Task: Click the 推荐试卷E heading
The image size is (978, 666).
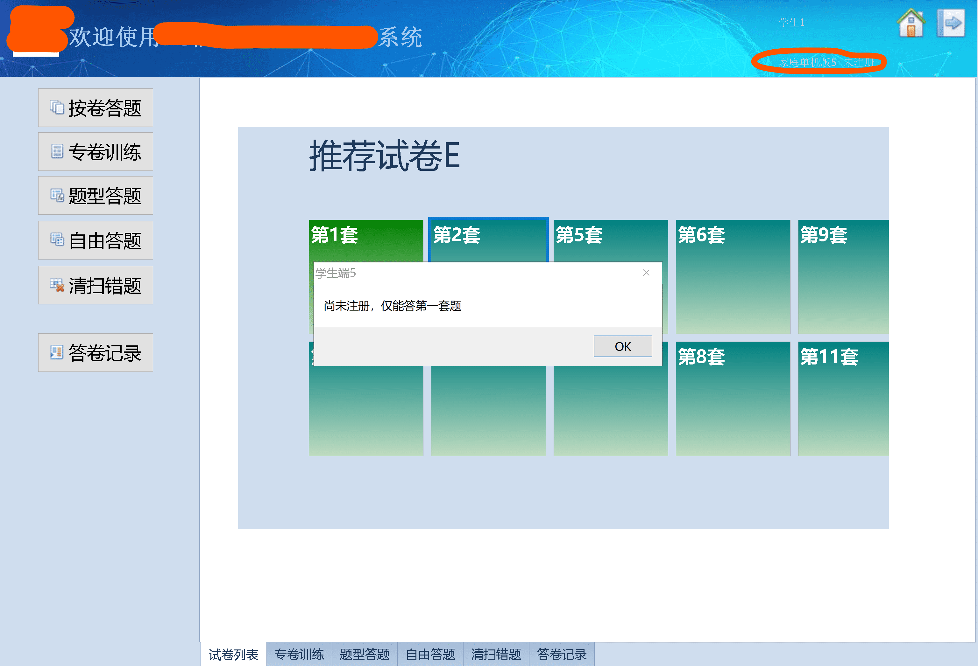Action: click(x=384, y=156)
